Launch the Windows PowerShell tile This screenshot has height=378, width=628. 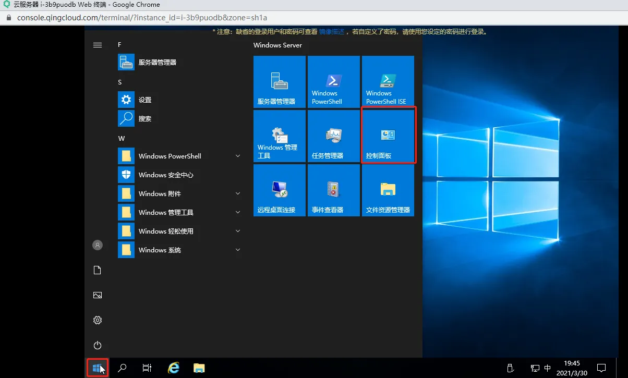click(333, 81)
